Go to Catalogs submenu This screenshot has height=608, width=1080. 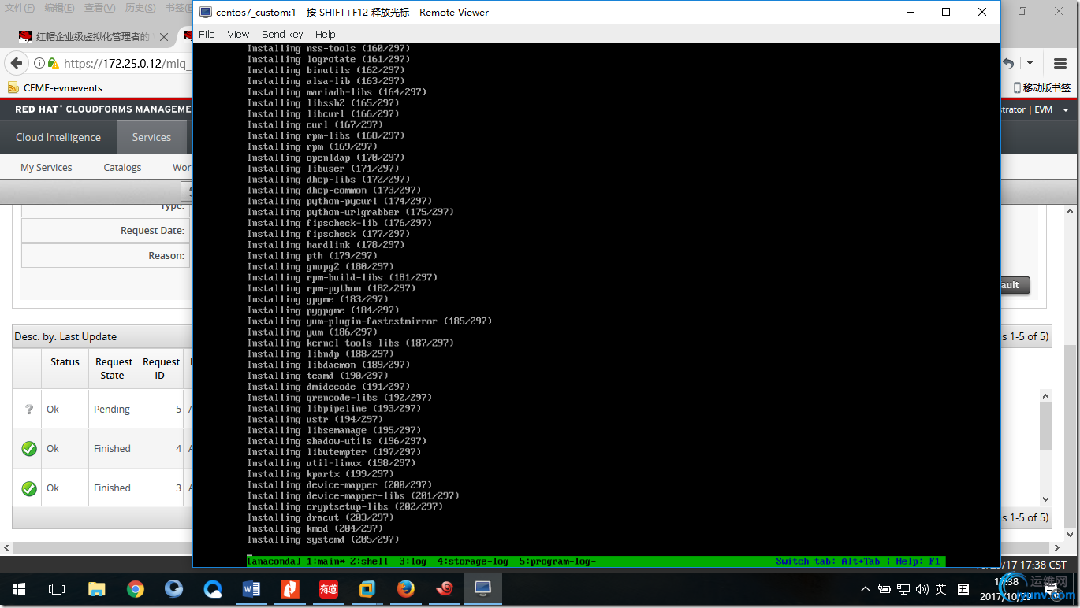122,167
